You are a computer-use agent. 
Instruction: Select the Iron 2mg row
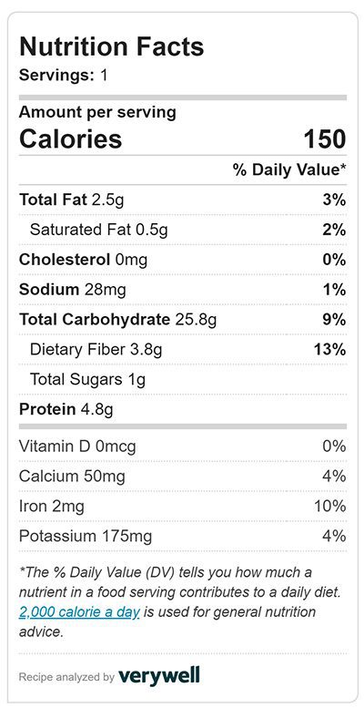tap(183, 506)
